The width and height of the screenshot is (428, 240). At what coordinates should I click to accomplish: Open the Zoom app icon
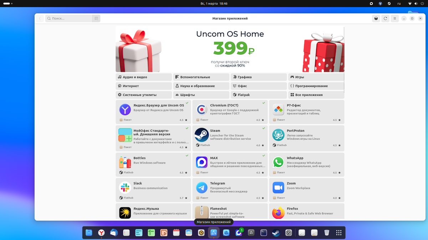click(278, 188)
